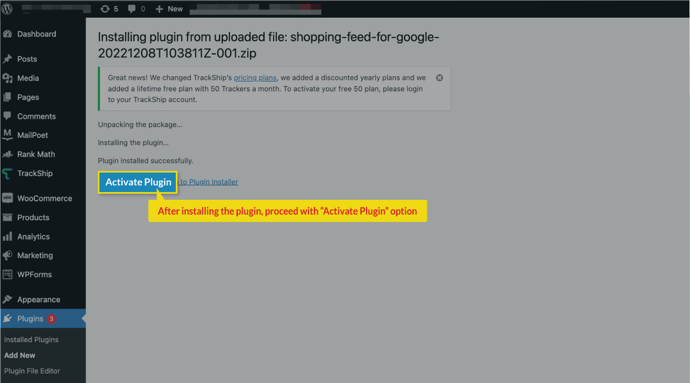The width and height of the screenshot is (690, 383).
Task: Click 'Unpacking the package…' text
Action: click(140, 125)
